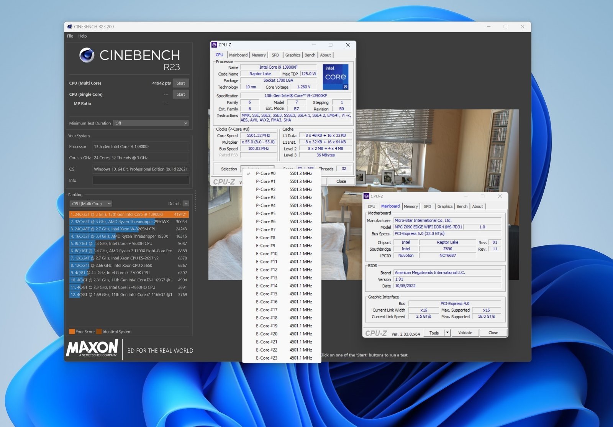Select ranking row 1 Core i9-13900KF
The width and height of the screenshot is (613, 427).
point(129,214)
